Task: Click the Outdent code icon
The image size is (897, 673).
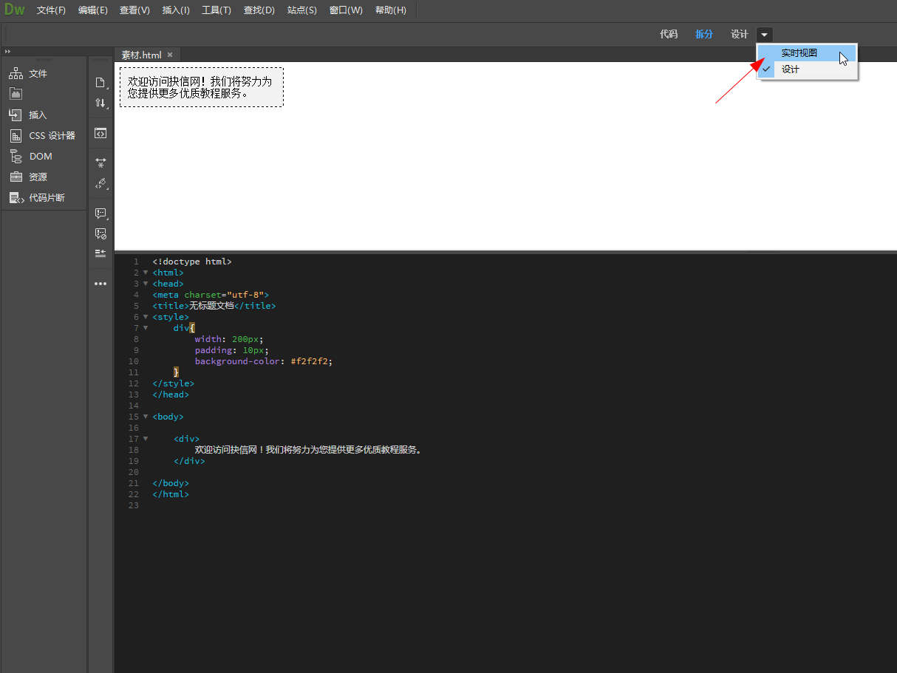Action: tap(100, 253)
